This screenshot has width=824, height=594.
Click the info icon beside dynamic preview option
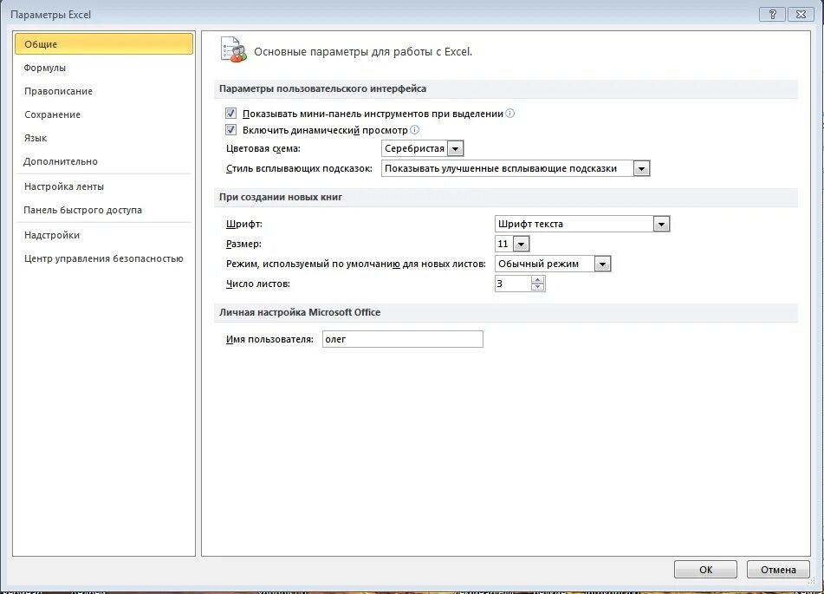(x=414, y=129)
